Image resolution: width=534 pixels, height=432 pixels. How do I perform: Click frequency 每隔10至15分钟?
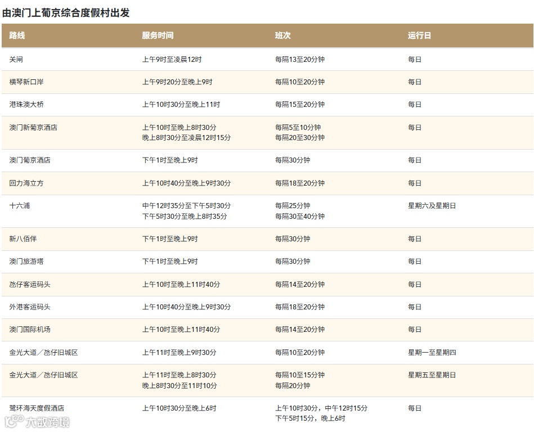300,375
